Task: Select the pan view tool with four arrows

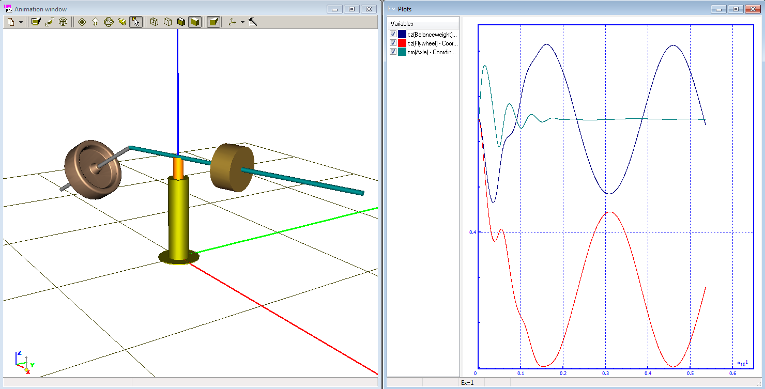Action: [x=81, y=22]
